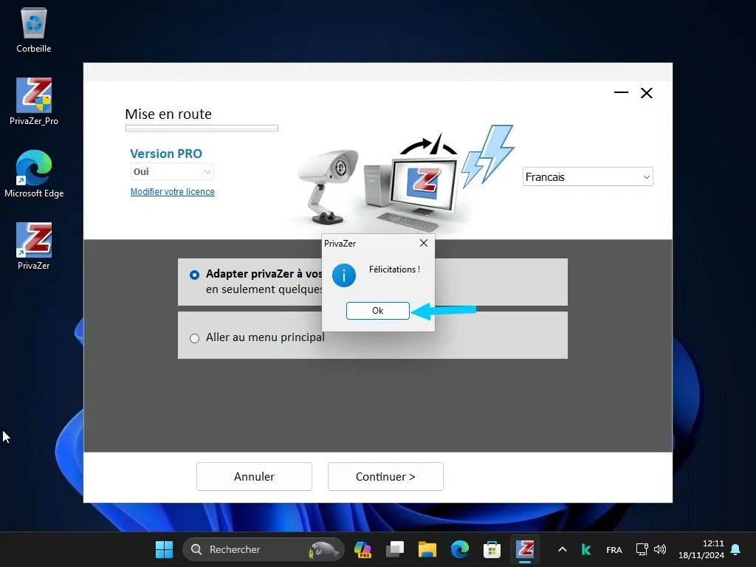Image resolution: width=756 pixels, height=567 pixels.
Task: Click Modifier votre licence link
Action: pos(173,191)
